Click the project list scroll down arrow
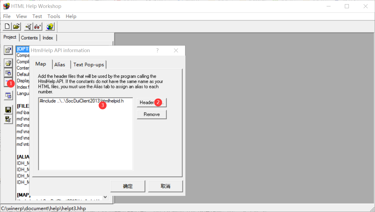This screenshot has height=212, width=375. [105, 197]
